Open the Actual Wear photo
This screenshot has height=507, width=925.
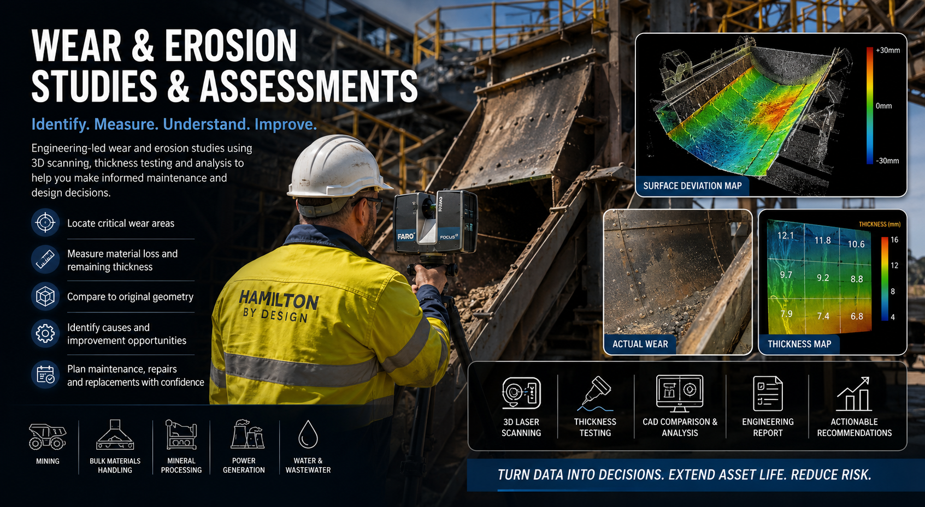677,282
